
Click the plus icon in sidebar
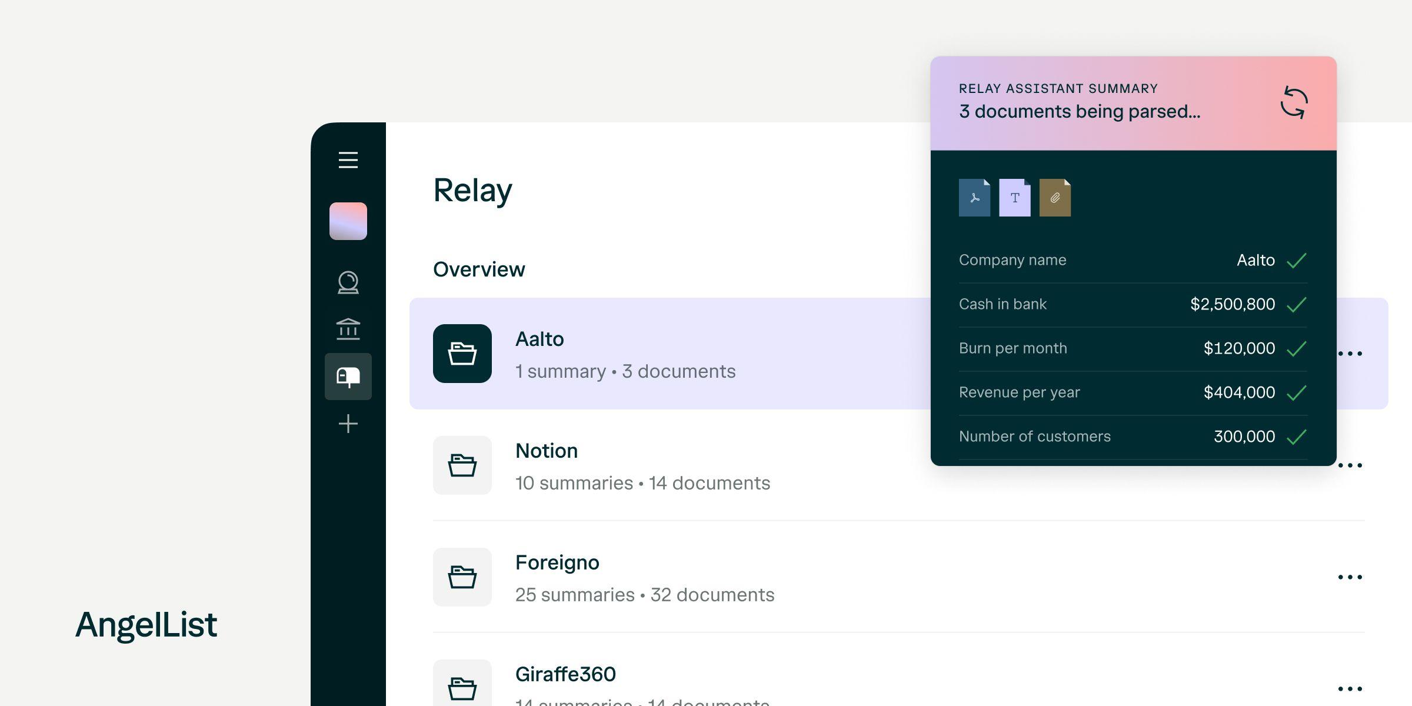pyautogui.click(x=348, y=424)
